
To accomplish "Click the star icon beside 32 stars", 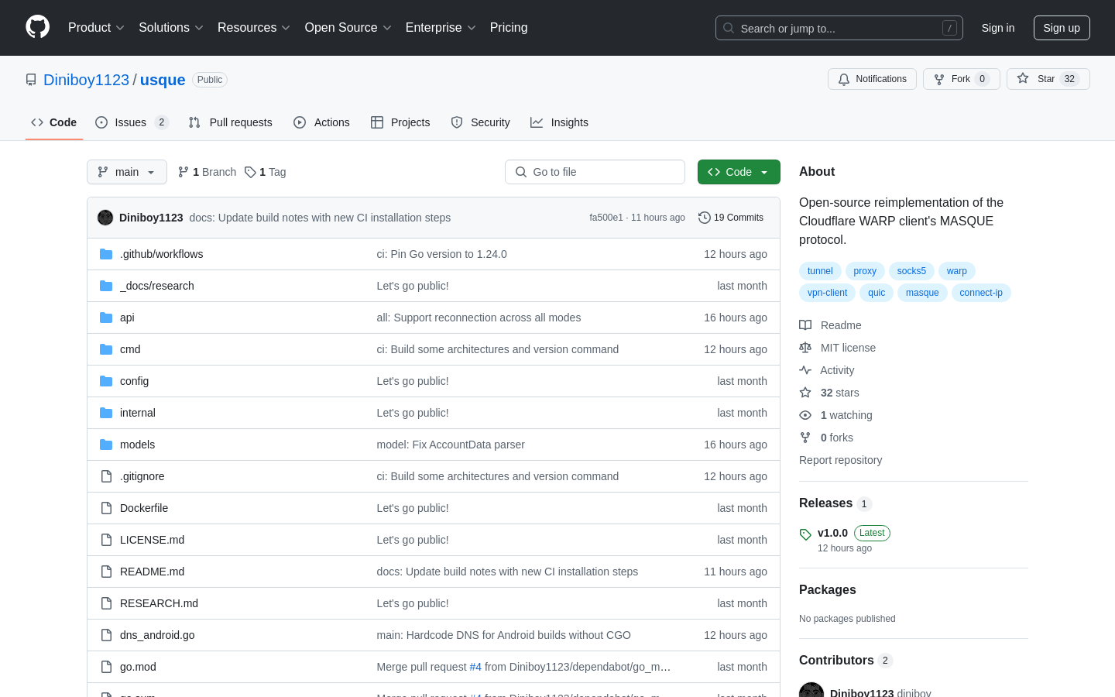I will click(805, 393).
